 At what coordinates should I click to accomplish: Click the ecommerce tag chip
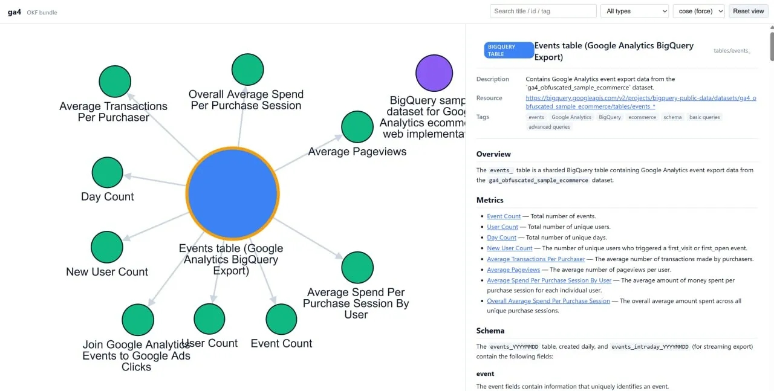click(642, 117)
